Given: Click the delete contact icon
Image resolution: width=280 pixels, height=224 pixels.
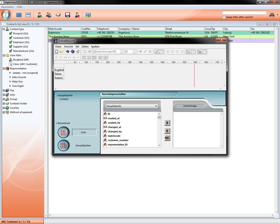Looking at the screenshot, I should click(x=77, y=15).
